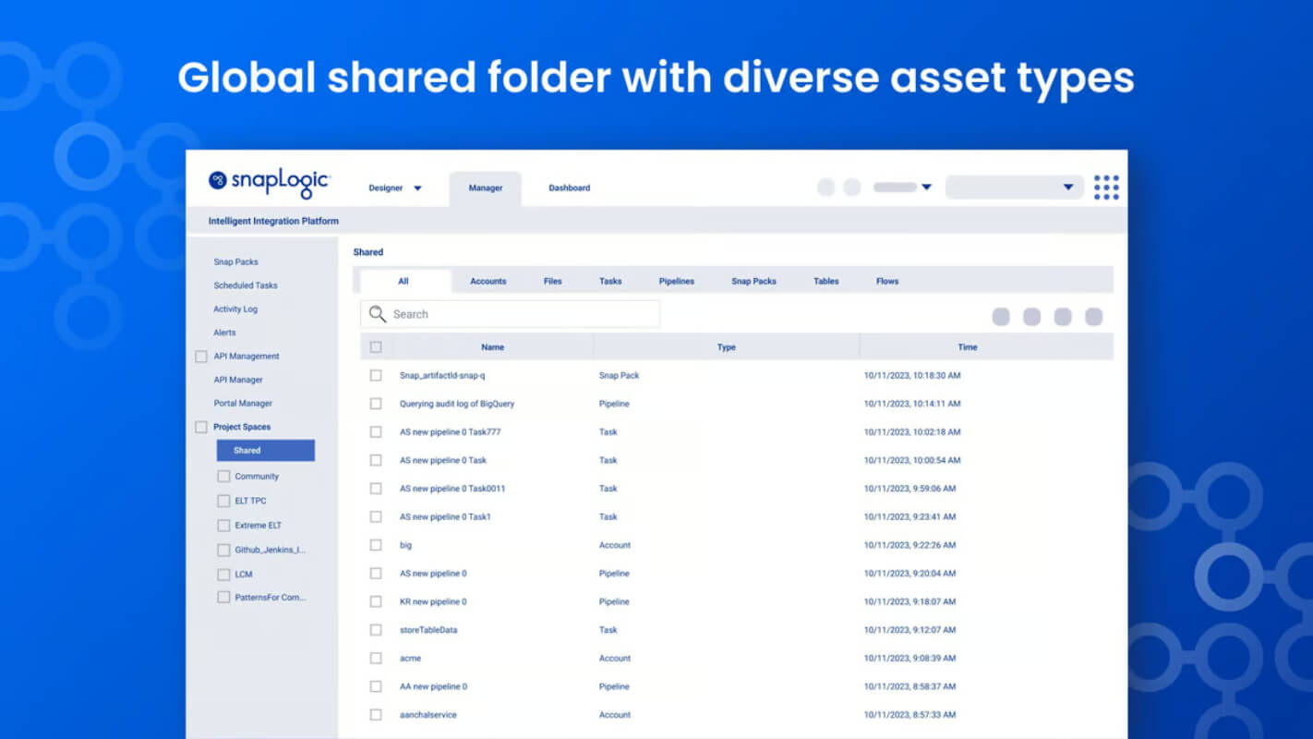Viewport: 1313px width, 739px height.
Task: Open API Manager
Action: point(238,380)
